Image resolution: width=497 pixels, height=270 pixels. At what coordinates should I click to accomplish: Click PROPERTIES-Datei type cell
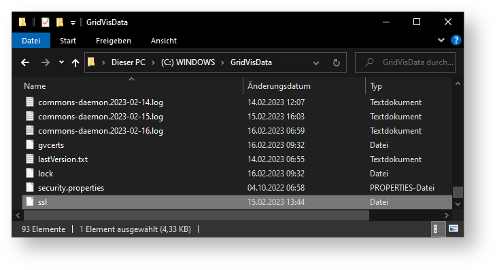[x=402, y=188]
